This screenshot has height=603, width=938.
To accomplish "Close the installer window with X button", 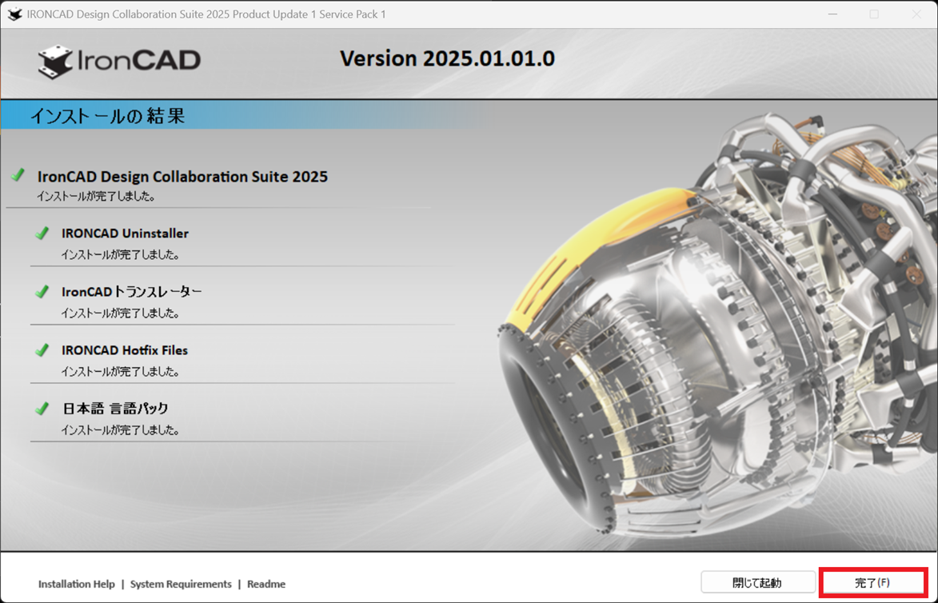I will [x=916, y=14].
